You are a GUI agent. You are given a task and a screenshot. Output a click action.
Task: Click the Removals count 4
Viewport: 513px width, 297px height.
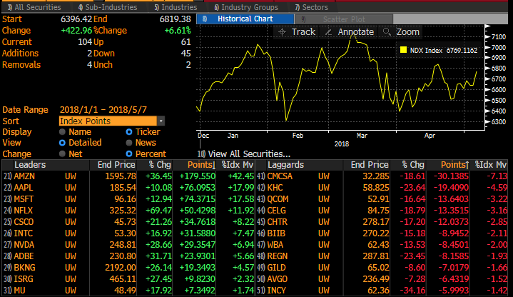(90, 65)
